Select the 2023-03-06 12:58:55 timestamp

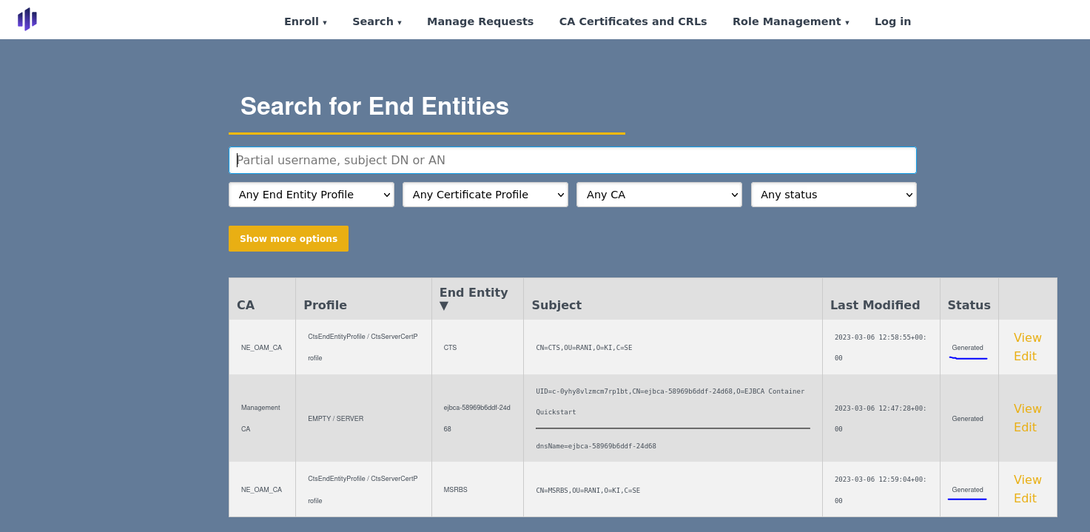881,348
